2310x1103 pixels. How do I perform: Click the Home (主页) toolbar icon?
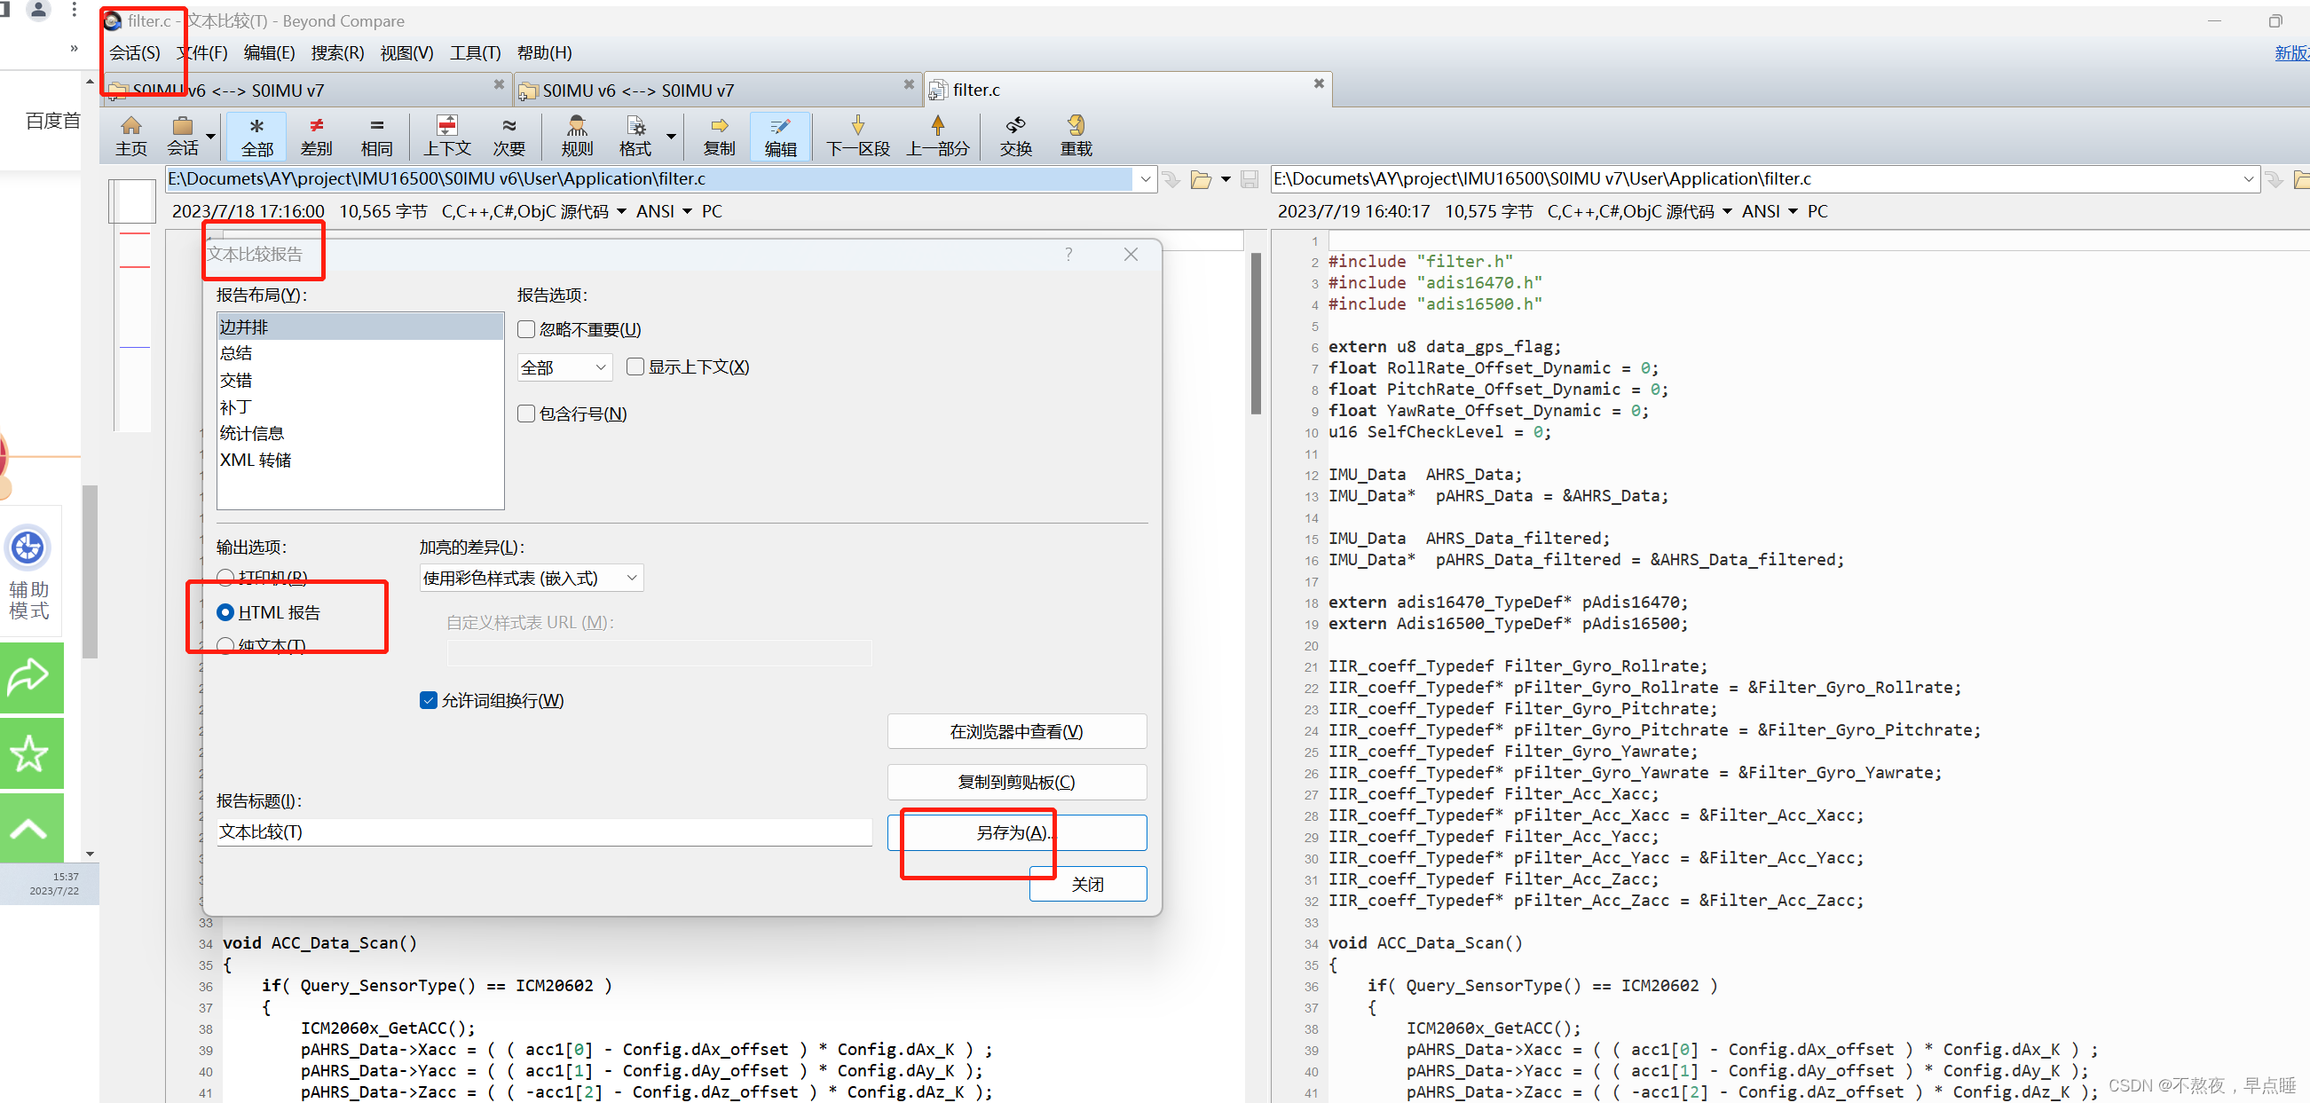click(x=131, y=137)
